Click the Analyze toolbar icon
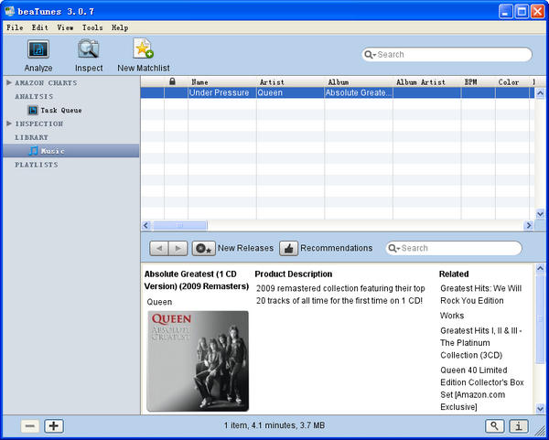 click(38, 50)
